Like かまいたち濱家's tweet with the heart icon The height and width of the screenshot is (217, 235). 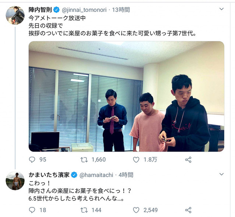136,210
